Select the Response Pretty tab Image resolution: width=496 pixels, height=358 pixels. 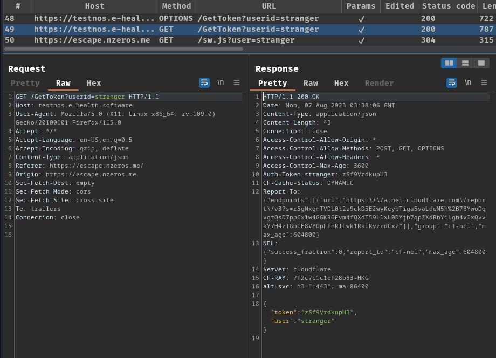point(272,83)
